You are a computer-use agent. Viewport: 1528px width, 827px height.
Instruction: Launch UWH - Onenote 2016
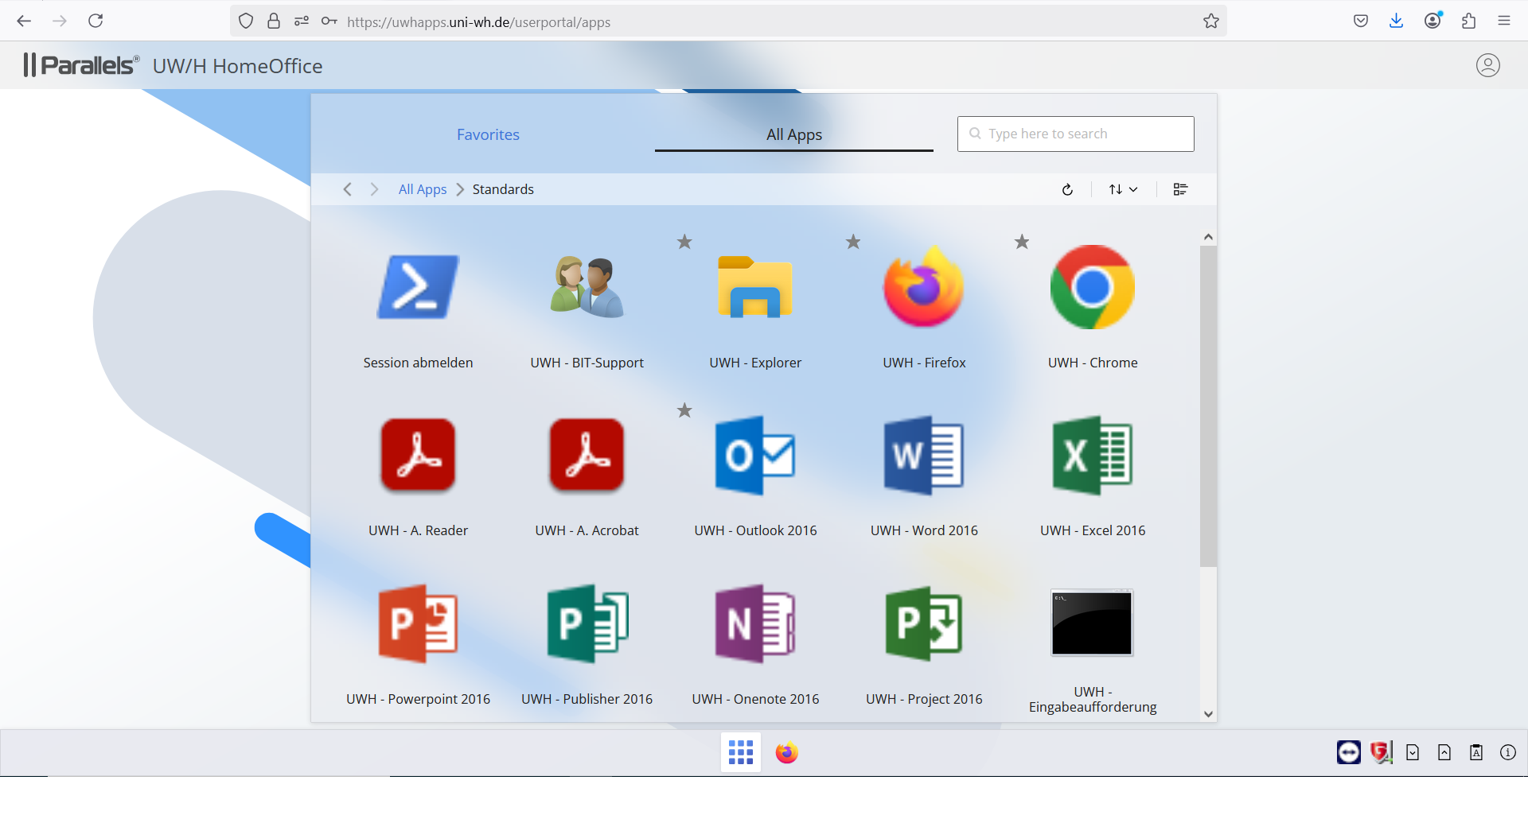pyautogui.click(x=755, y=623)
